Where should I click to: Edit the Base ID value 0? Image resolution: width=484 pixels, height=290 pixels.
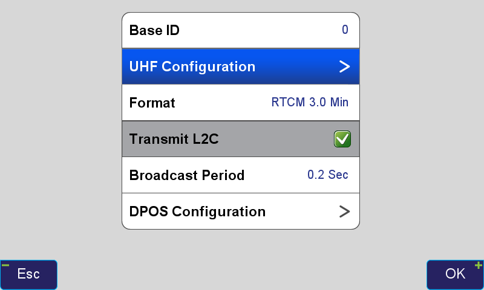point(345,30)
